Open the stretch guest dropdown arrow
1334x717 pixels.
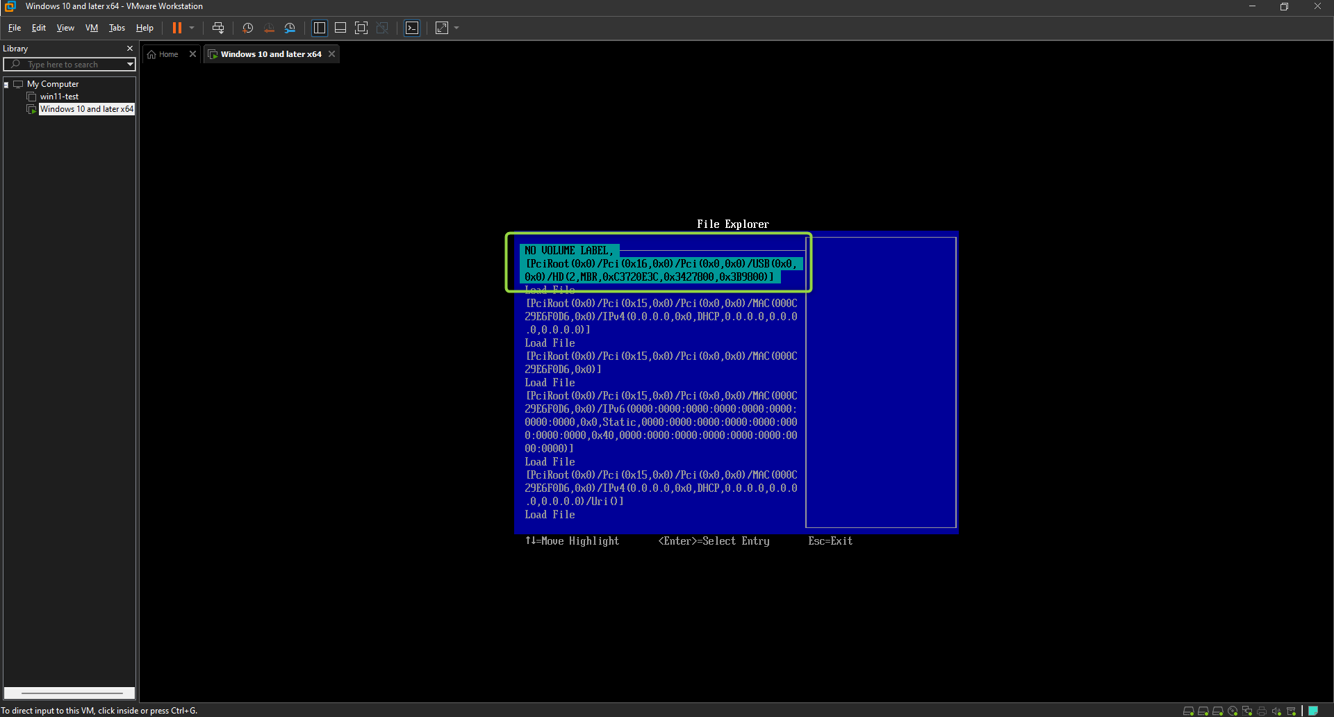pos(456,28)
